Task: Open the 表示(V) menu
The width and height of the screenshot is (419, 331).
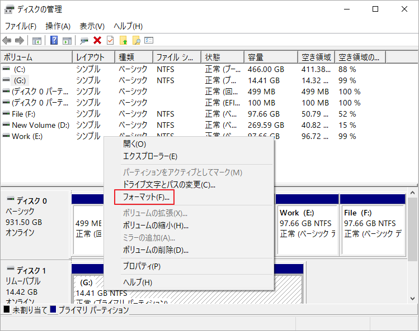Action: [x=92, y=26]
